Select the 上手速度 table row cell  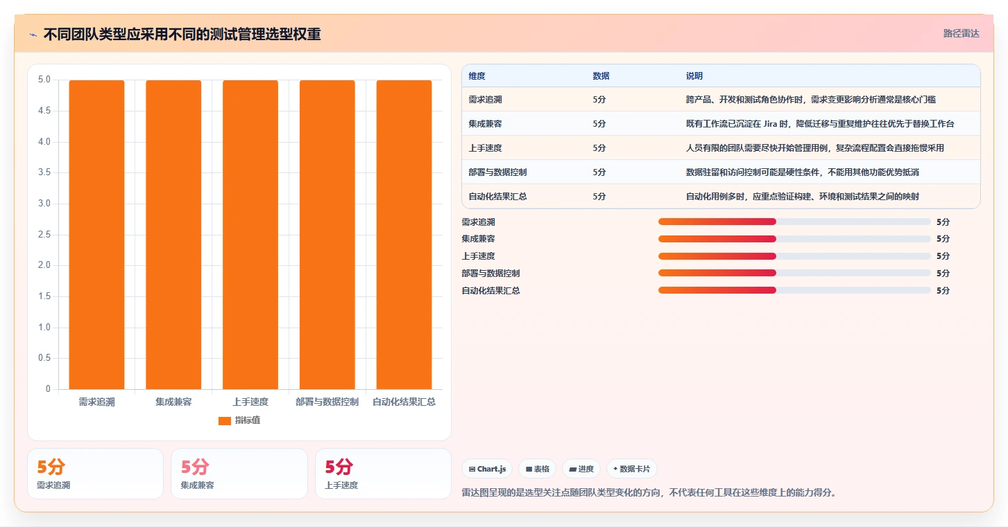[485, 148]
